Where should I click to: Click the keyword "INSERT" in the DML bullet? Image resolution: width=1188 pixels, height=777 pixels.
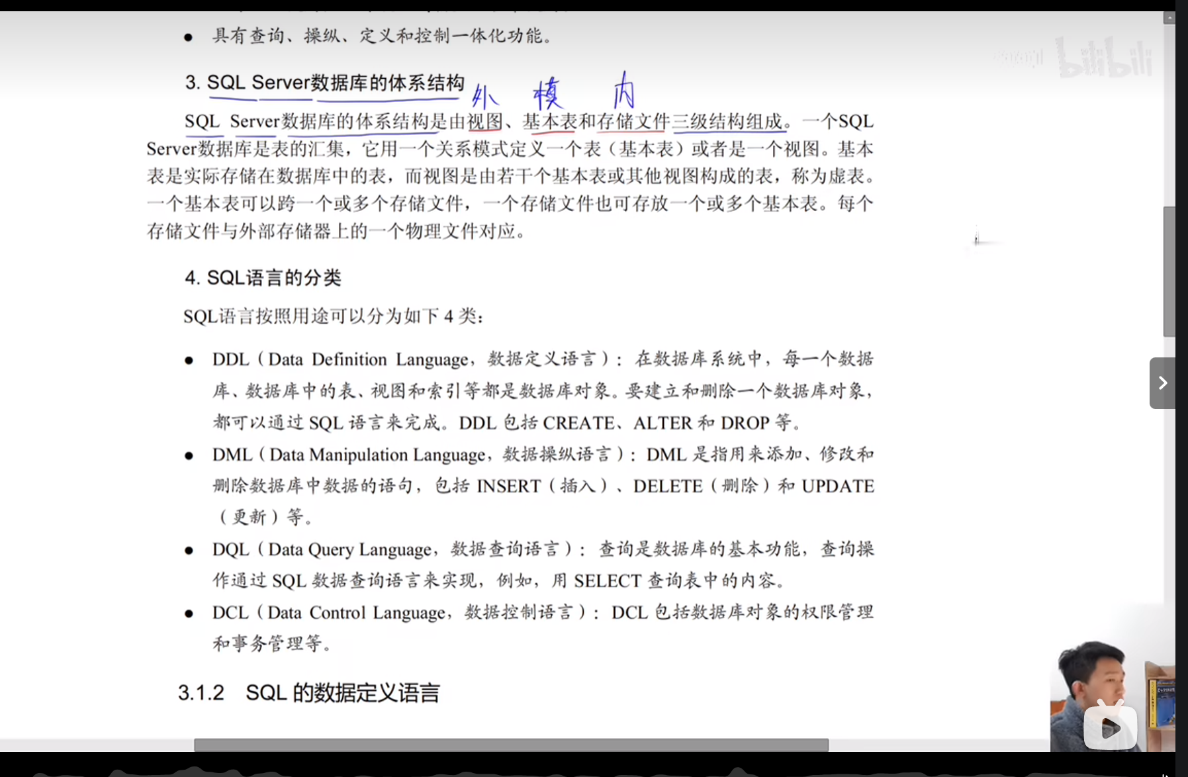click(x=509, y=486)
